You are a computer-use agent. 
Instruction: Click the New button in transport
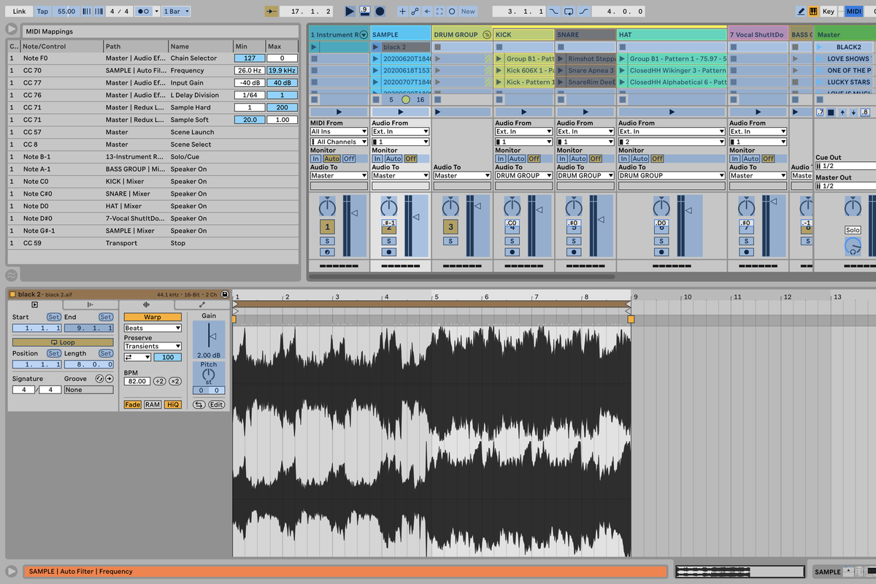coord(468,12)
